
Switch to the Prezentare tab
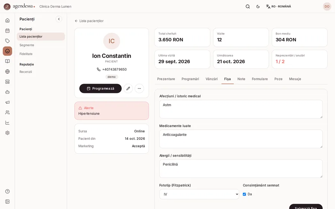[x=166, y=79]
